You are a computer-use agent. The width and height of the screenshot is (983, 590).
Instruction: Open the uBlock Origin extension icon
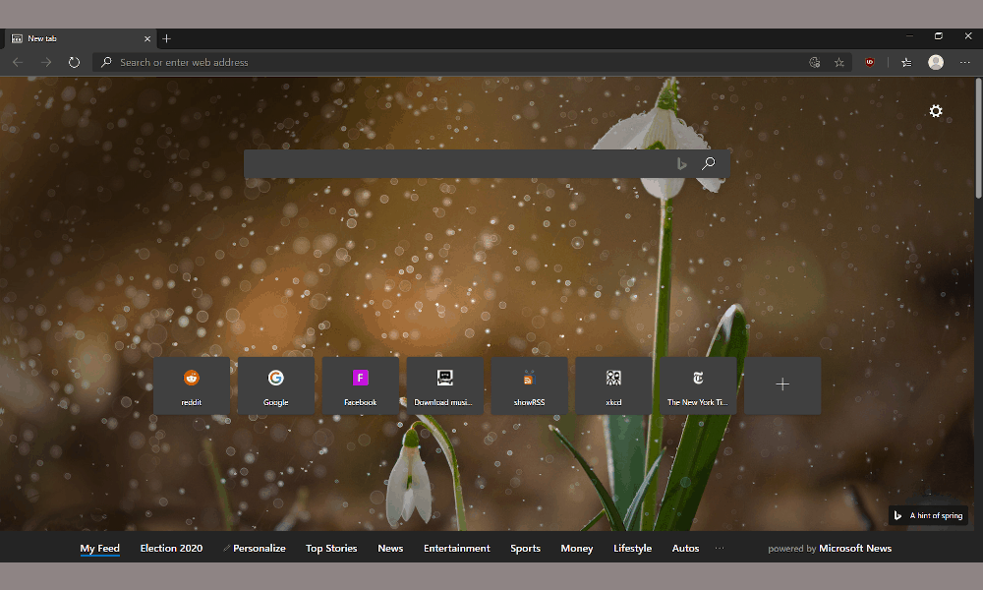(x=870, y=62)
